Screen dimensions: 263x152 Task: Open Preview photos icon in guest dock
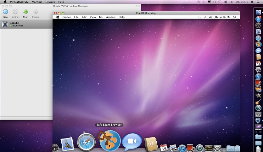click(x=173, y=148)
